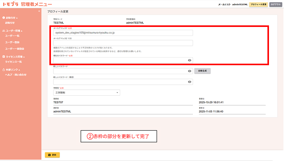Click the people icon beside ユーザー管理
284x161 pixels.
coord(3,31)
